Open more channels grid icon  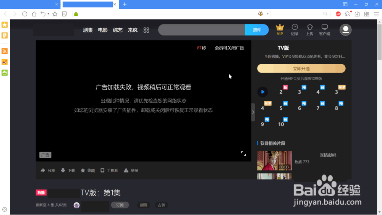[x=146, y=30]
